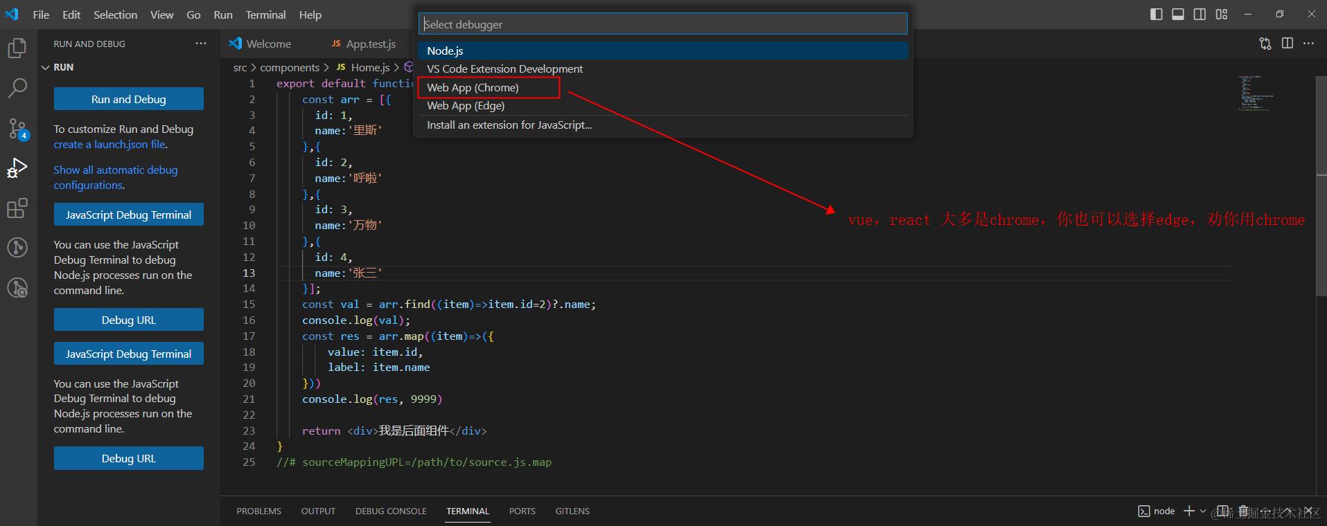
Task: Switch to the TERMINAL panel tab
Action: pos(468,511)
